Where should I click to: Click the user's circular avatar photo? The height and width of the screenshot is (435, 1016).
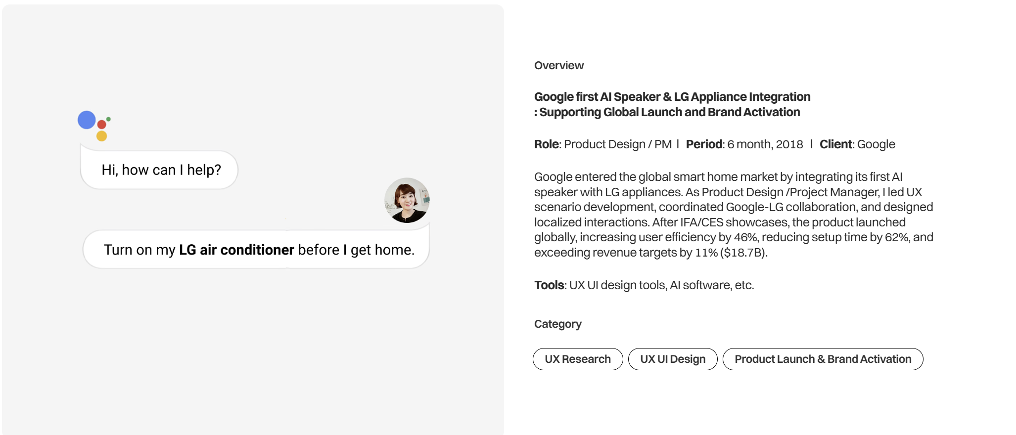pyautogui.click(x=407, y=200)
